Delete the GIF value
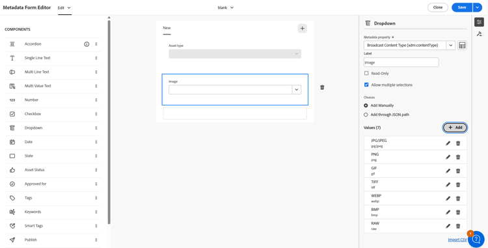 458,171
